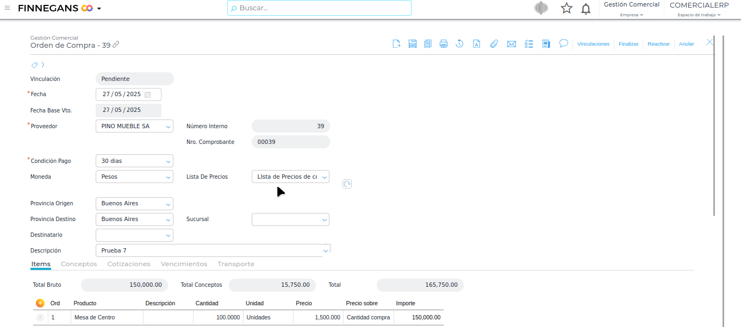Viewport: 741px width, 327px height.
Task: Print the purchase order
Action: pos(444,44)
